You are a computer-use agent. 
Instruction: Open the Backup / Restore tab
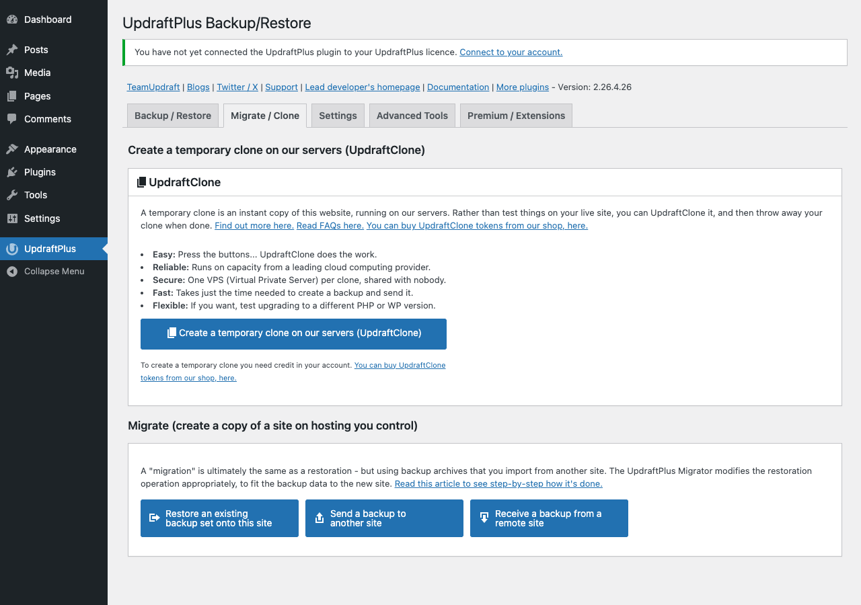point(173,116)
